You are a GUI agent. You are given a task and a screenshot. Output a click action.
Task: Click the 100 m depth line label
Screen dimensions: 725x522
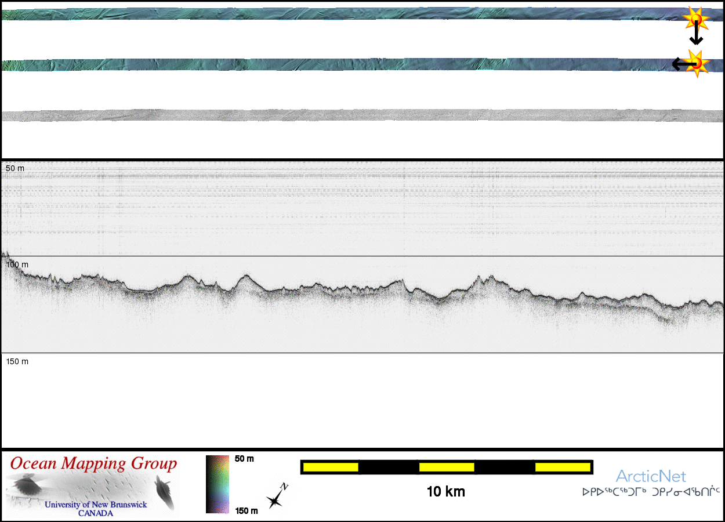pyautogui.click(x=17, y=264)
